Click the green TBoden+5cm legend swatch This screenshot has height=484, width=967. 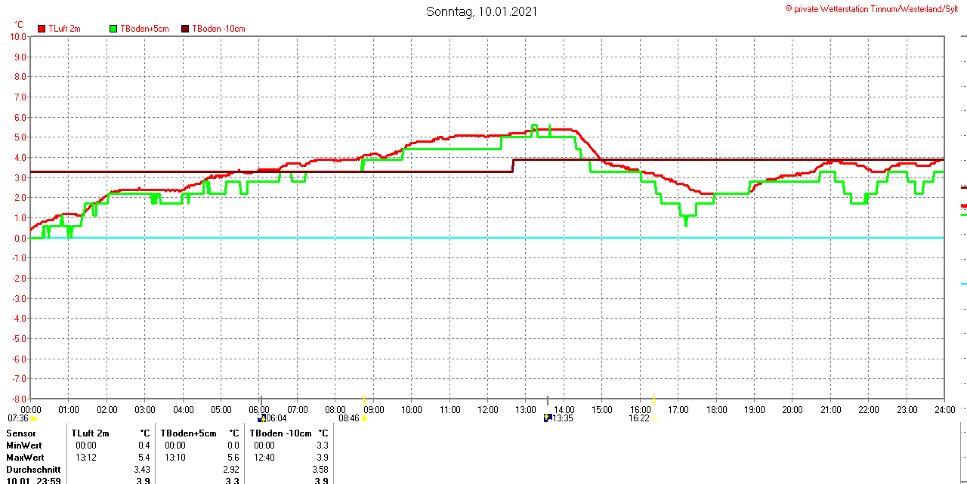114,29
